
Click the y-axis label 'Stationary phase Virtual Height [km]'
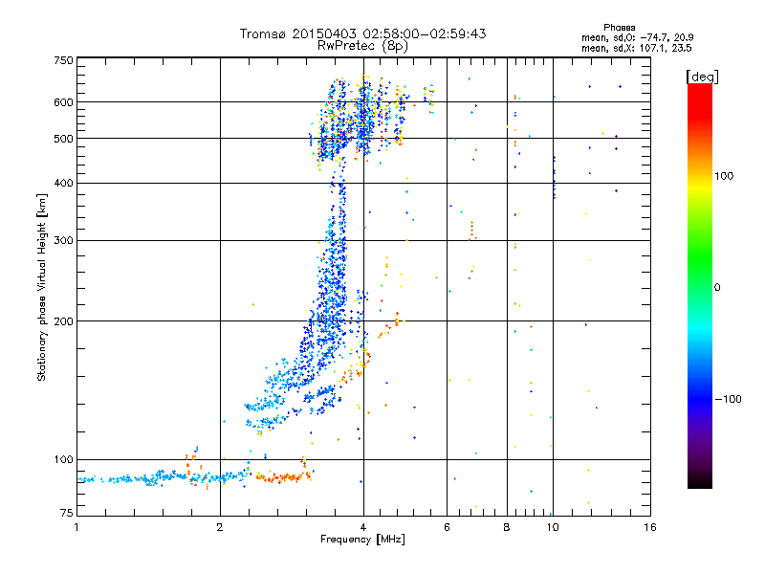42,287
